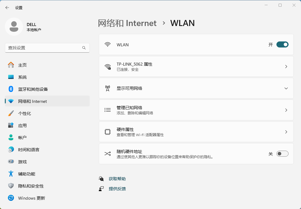The width and height of the screenshot is (301, 209).
Task: Enable random hardware address
Action: pos(282,153)
